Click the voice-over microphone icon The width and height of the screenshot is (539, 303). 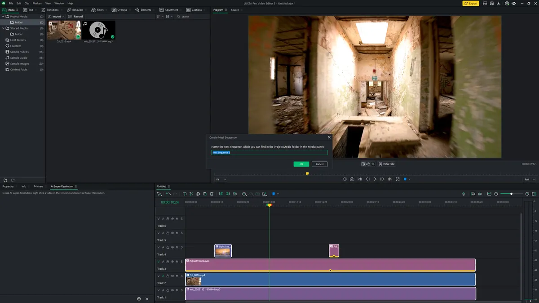[x=464, y=194]
